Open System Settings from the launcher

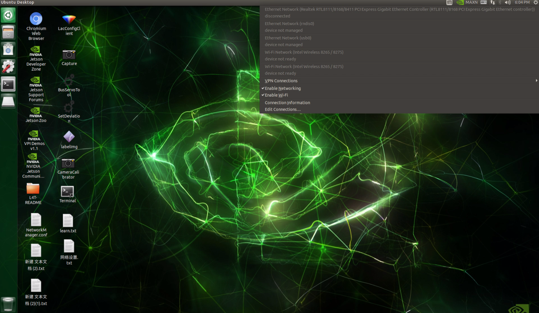(x=8, y=67)
